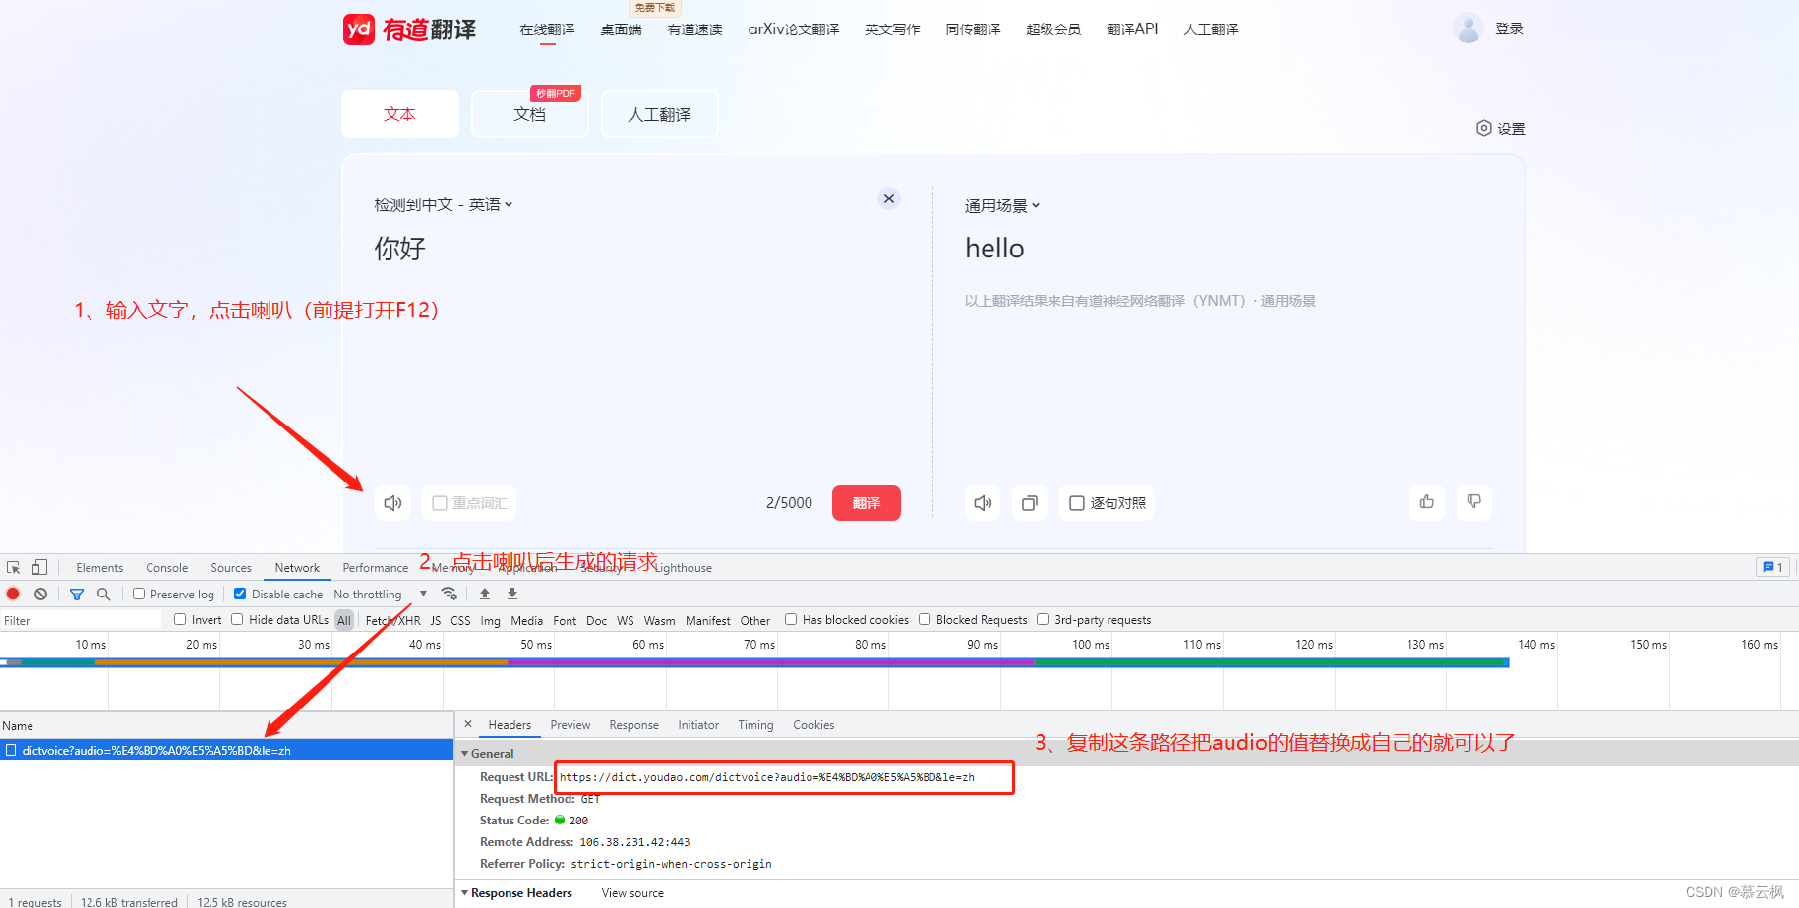Image resolution: width=1799 pixels, height=908 pixels.
Task: Open Response tab of request
Action: pyautogui.click(x=634, y=725)
